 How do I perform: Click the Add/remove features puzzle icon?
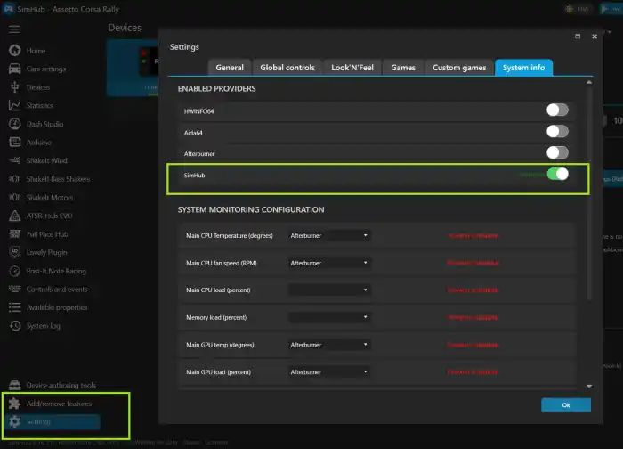click(x=15, y=404)
